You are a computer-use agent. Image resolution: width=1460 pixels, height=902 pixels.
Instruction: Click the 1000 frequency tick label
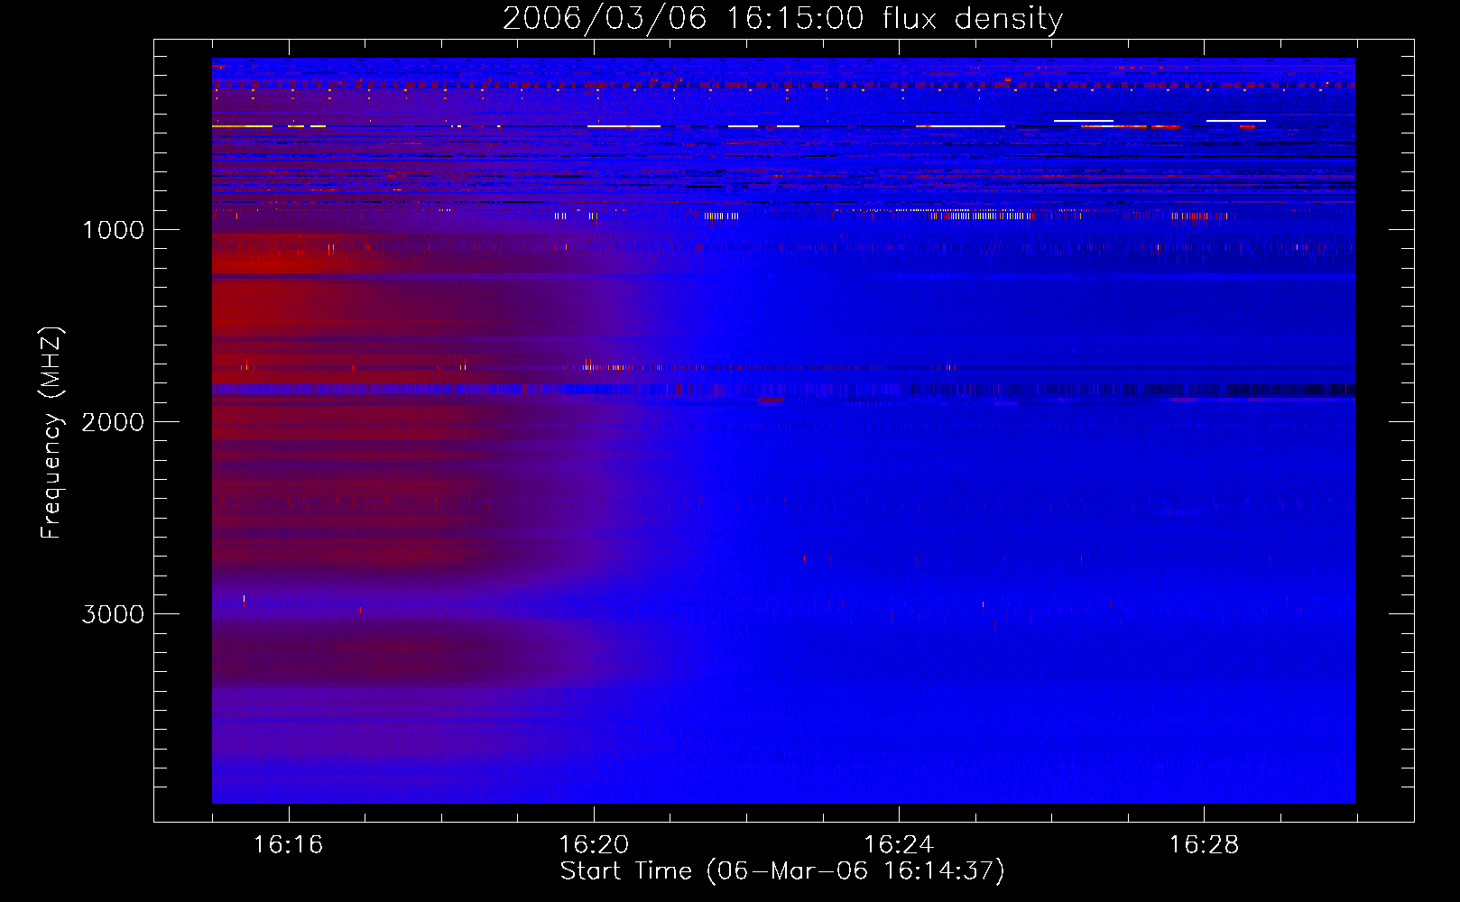coord(114,230)
